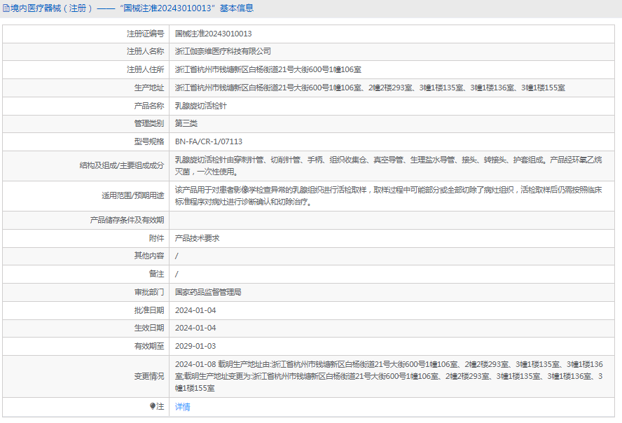Select product name 乳腺旋切活检针
Viewport: 622px width, 423px height.
pos(200,106)
